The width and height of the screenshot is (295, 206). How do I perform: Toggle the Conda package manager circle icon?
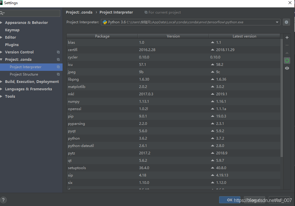coord(287,61)
